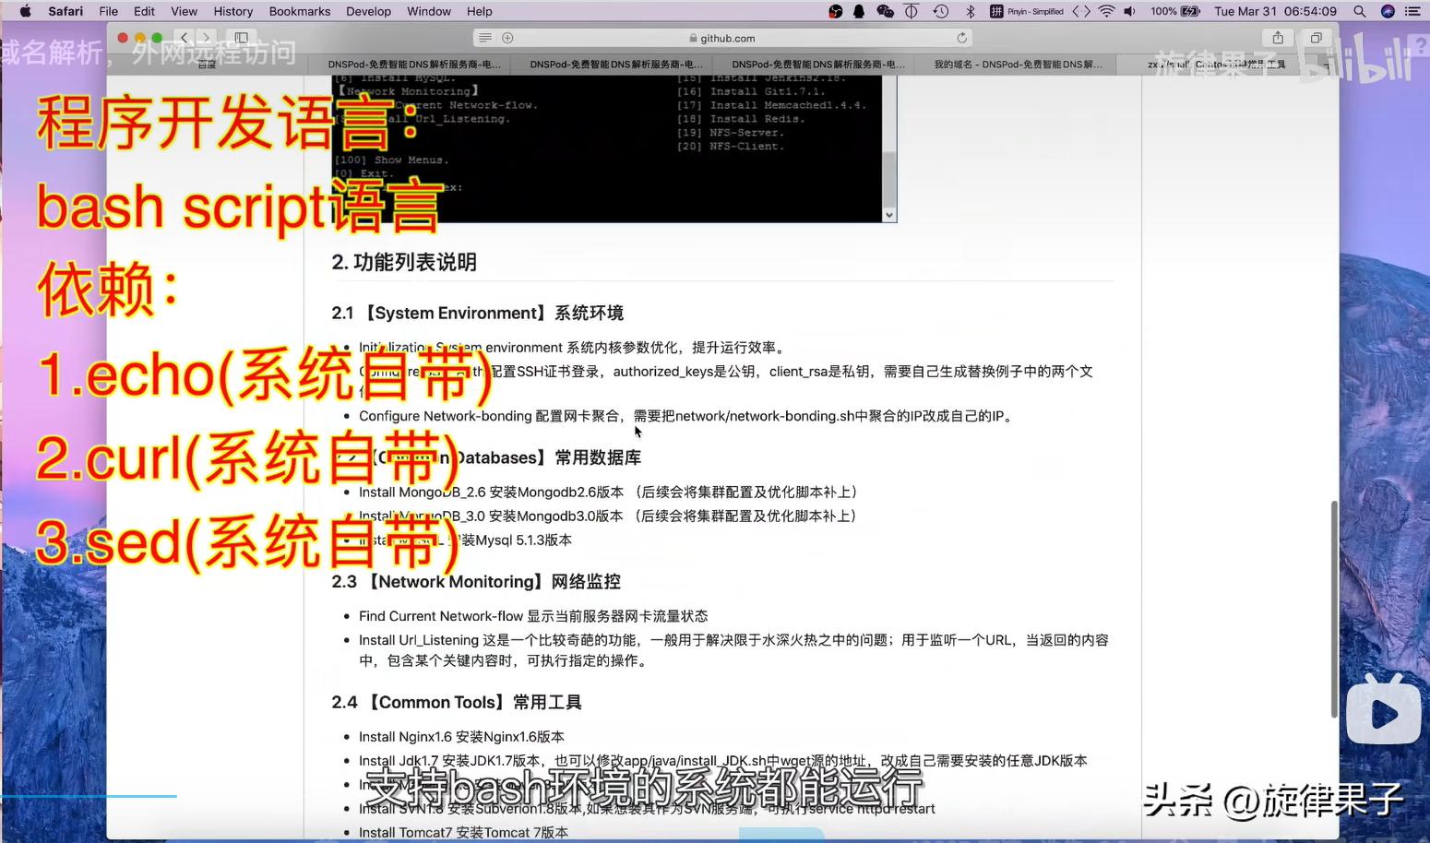Open the Develop menu
This screenshot has height=843, width=1430.
point(368,11)
